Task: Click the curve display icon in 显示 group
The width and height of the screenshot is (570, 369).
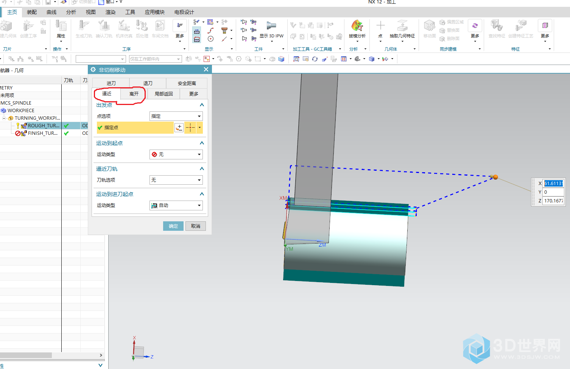Action: [x=210, y=30]
